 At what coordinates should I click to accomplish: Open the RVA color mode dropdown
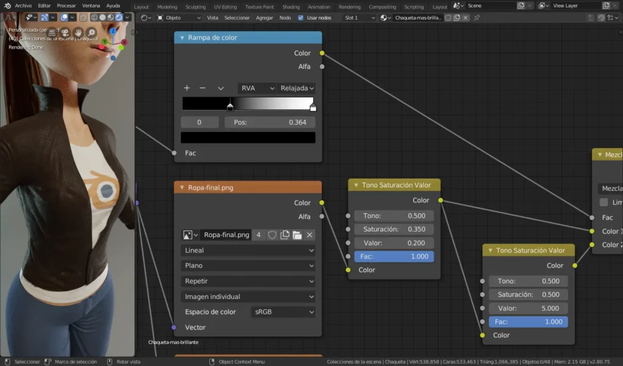click(x=257, y=88)
